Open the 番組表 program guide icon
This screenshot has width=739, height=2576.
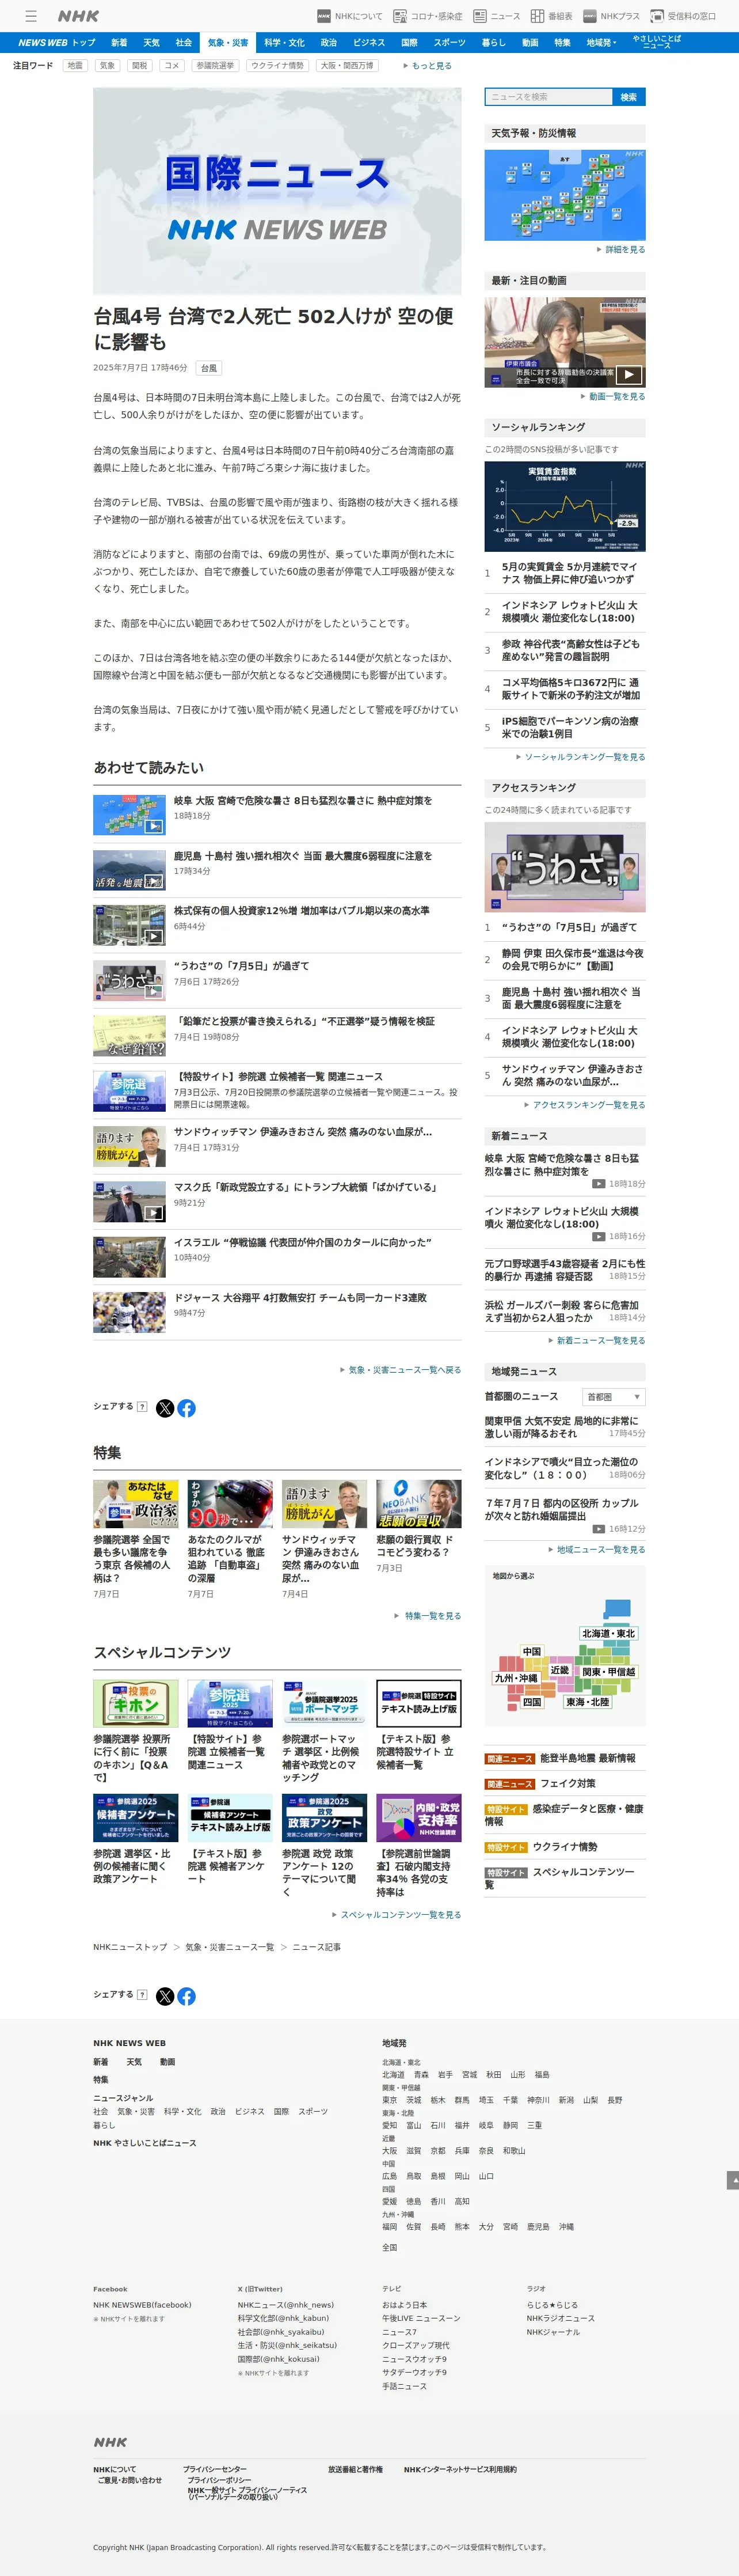551,16
